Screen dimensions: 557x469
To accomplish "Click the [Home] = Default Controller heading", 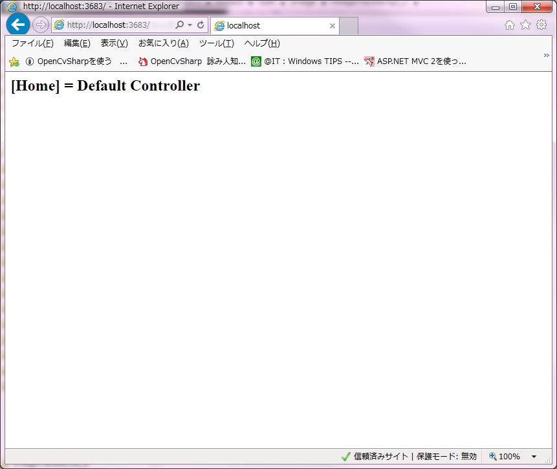I will [x=105, y=85].
